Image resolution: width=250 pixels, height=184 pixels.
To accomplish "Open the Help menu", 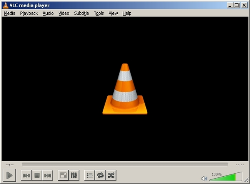I will [127, 13].
